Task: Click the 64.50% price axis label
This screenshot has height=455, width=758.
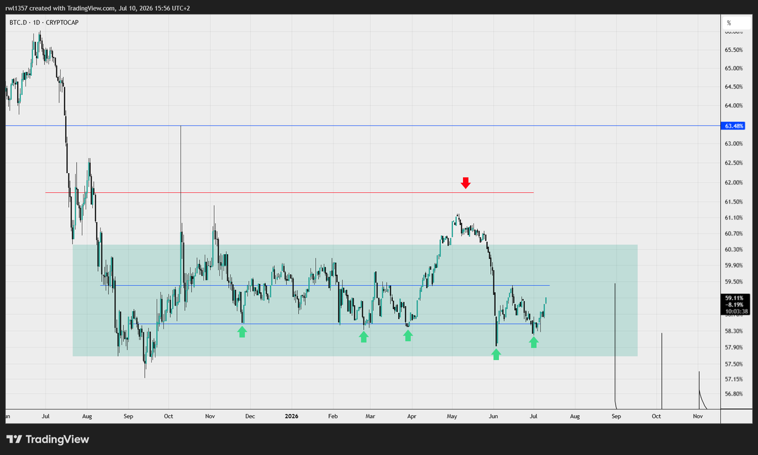Action: pyautogui.click(x=734, y=87)
